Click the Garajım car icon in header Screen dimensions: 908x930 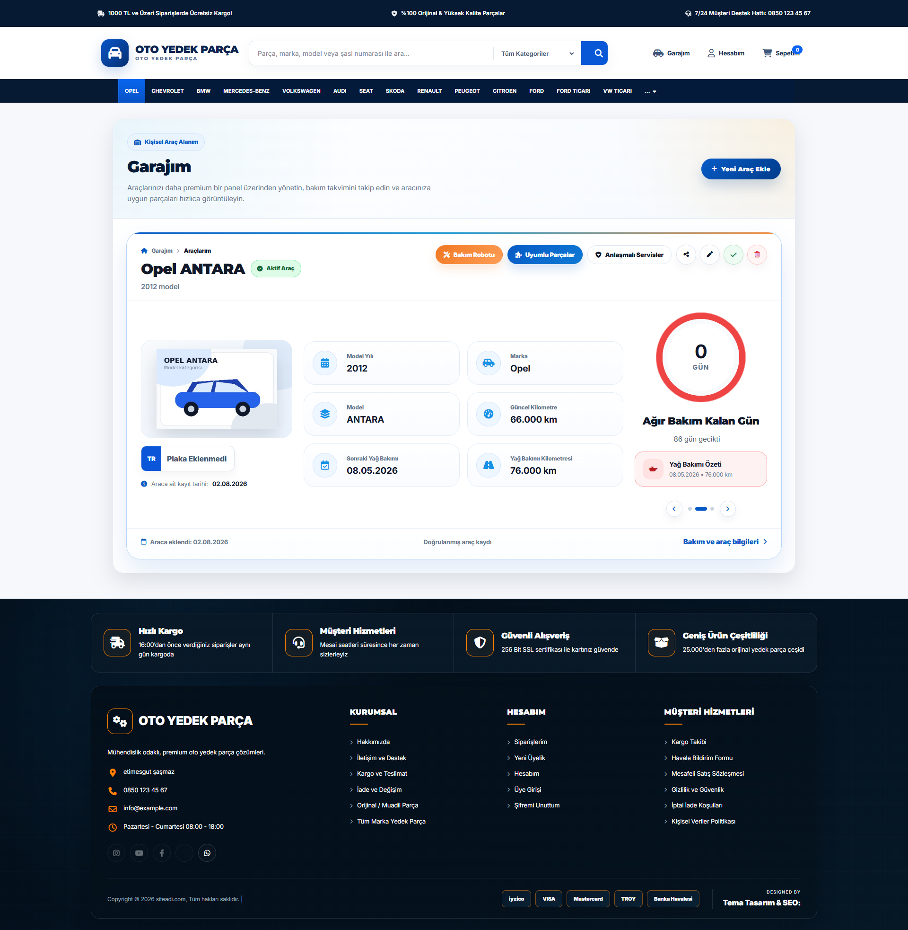(658, 53)
